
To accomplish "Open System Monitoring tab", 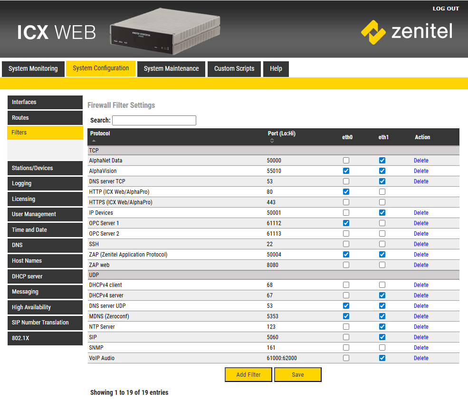I will tap(33, 69).
